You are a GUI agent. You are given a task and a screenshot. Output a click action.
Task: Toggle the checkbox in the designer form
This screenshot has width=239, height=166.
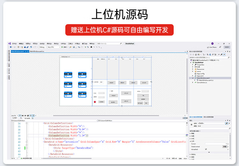tap(110, 91)
